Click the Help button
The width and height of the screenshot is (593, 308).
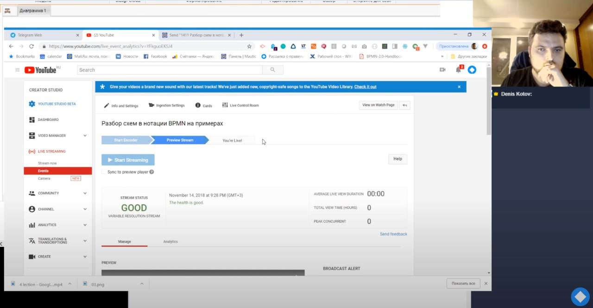(x=397, y=159)
